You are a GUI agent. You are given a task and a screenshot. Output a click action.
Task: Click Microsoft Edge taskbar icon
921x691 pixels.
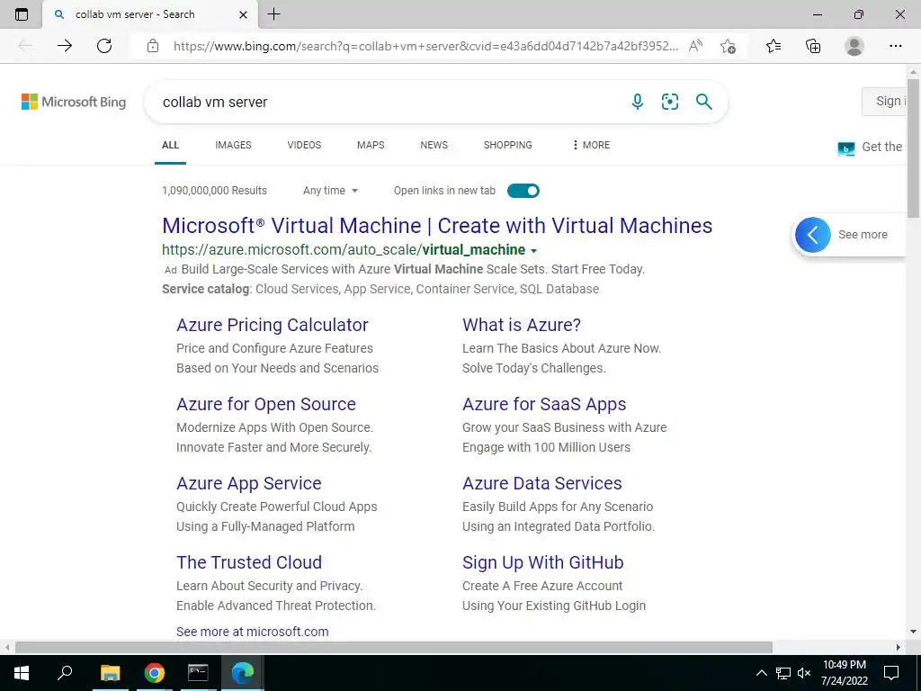[x=242, y=673]
